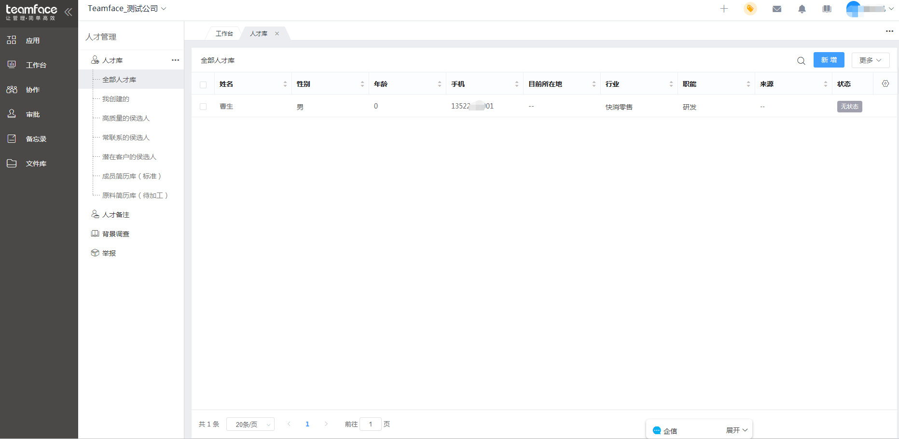Click the 新增 button
The image size is (899, 439).
829,60
